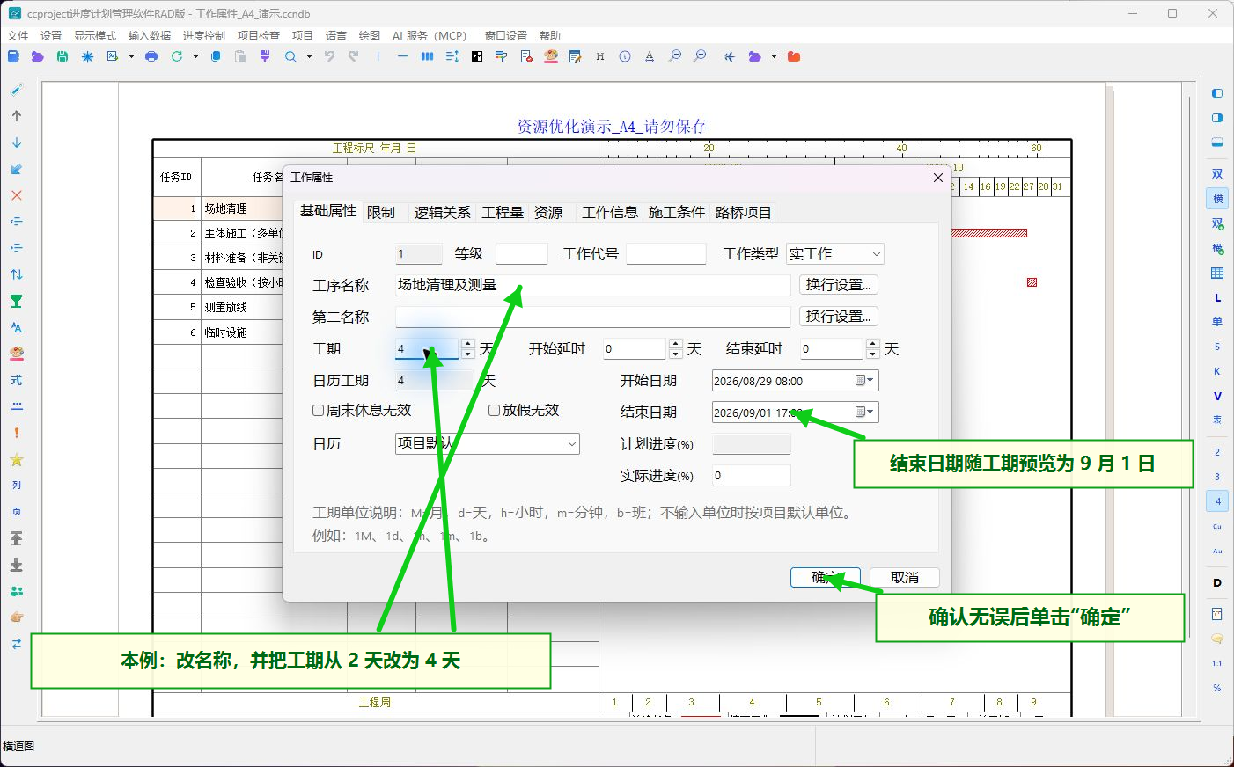Open the 显示模式 menu
Viewport: 1234px width, 767px height.
click(x=95, y=35)
